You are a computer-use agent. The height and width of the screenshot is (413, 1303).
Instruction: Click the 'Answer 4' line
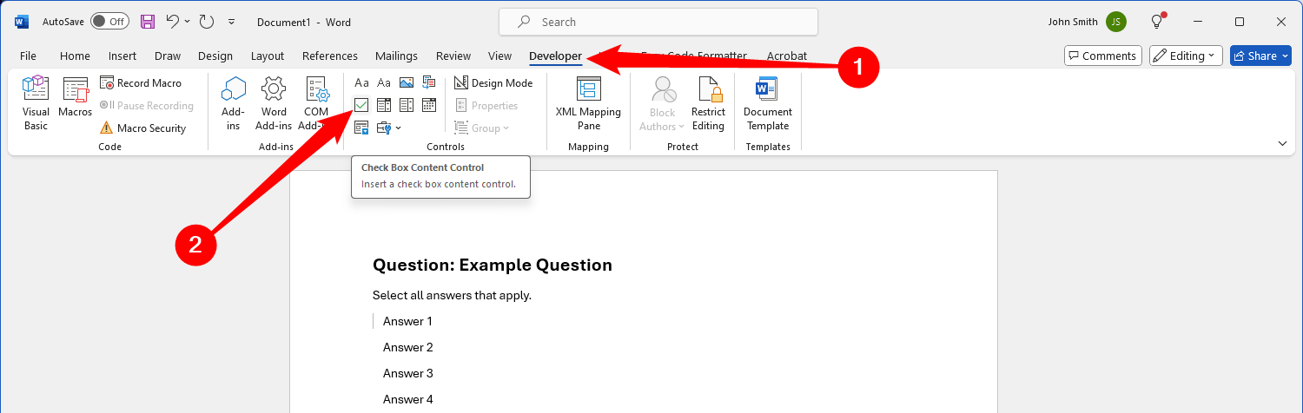tap(408, 399)
